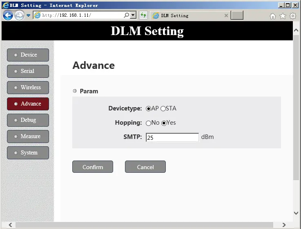This screenshot has width=301, height=229.
Task: Open the recent pages dropdown arrow
Action: click(29, 15)
